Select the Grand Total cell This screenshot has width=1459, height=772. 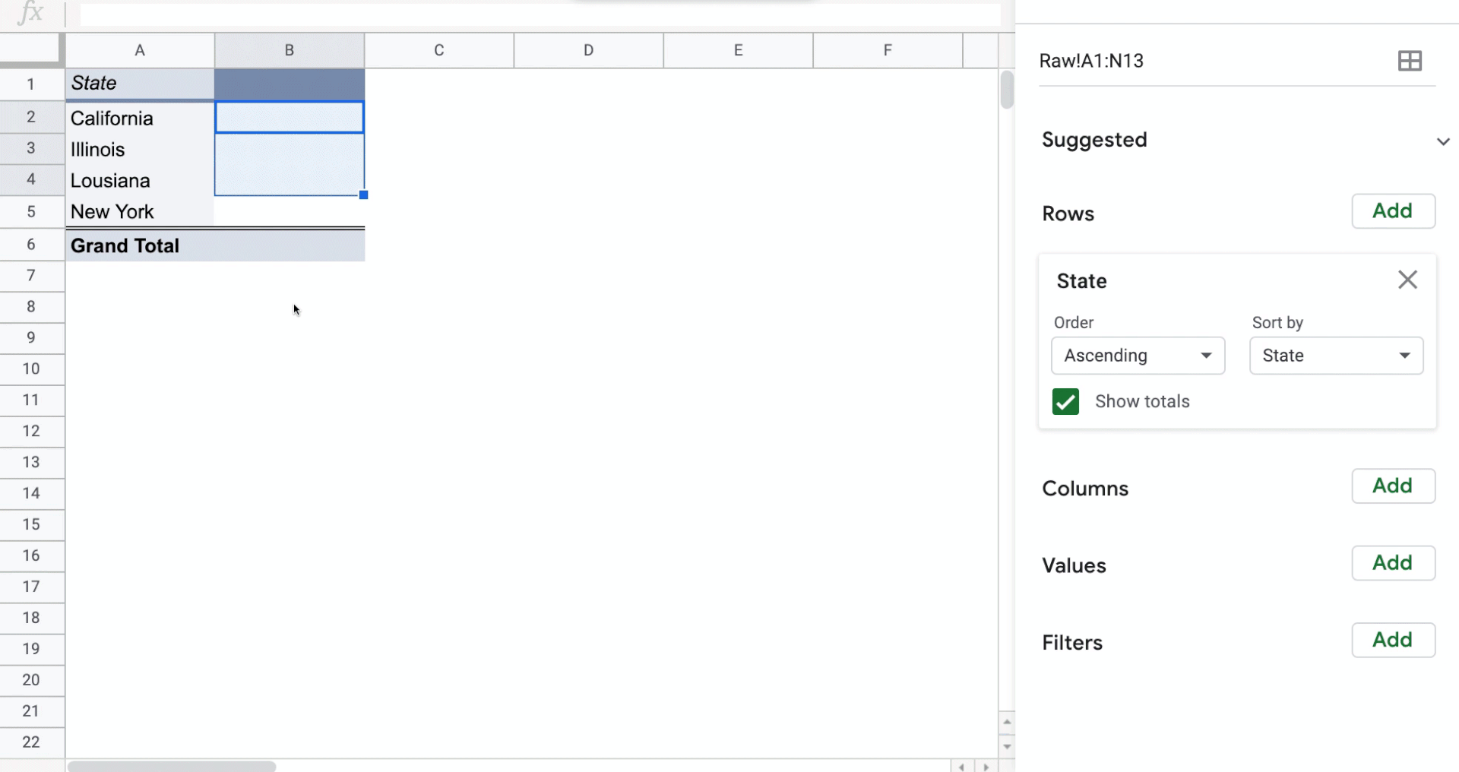[x=139, y=245]
